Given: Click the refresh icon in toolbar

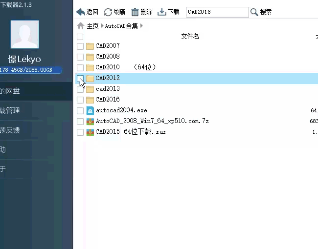Looking at the screenshot, I should coord(108,12).
